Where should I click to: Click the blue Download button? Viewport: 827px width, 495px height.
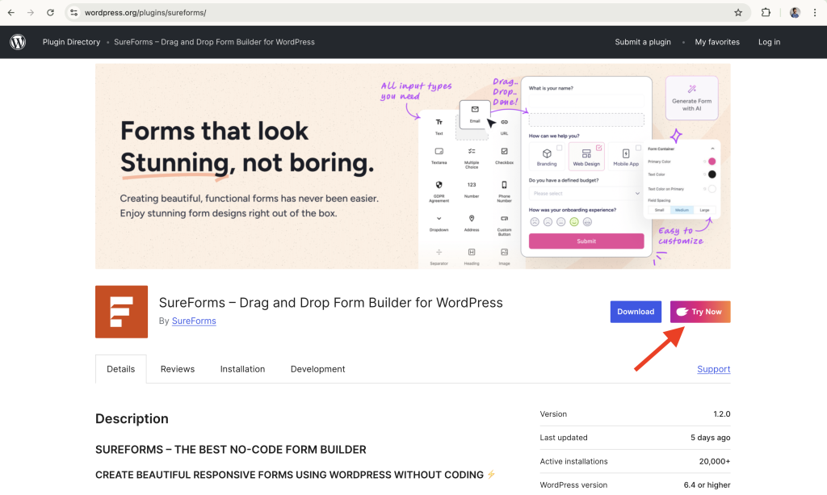pyautogui.click(x=636, y=312)
